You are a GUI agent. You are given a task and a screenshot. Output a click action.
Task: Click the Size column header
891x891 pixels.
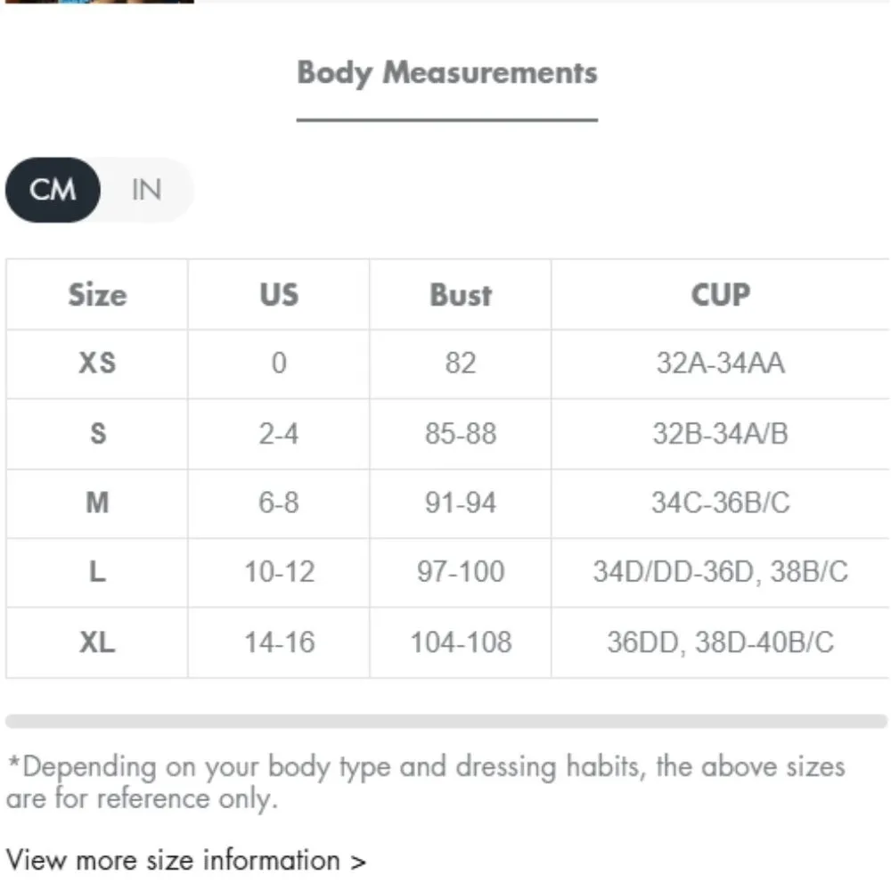(x=97, y=295)
